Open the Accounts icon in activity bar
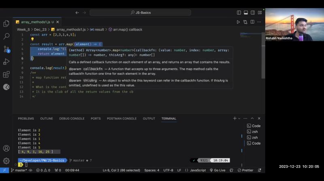Screen dimensions: 324x181 tap(6, 148)
